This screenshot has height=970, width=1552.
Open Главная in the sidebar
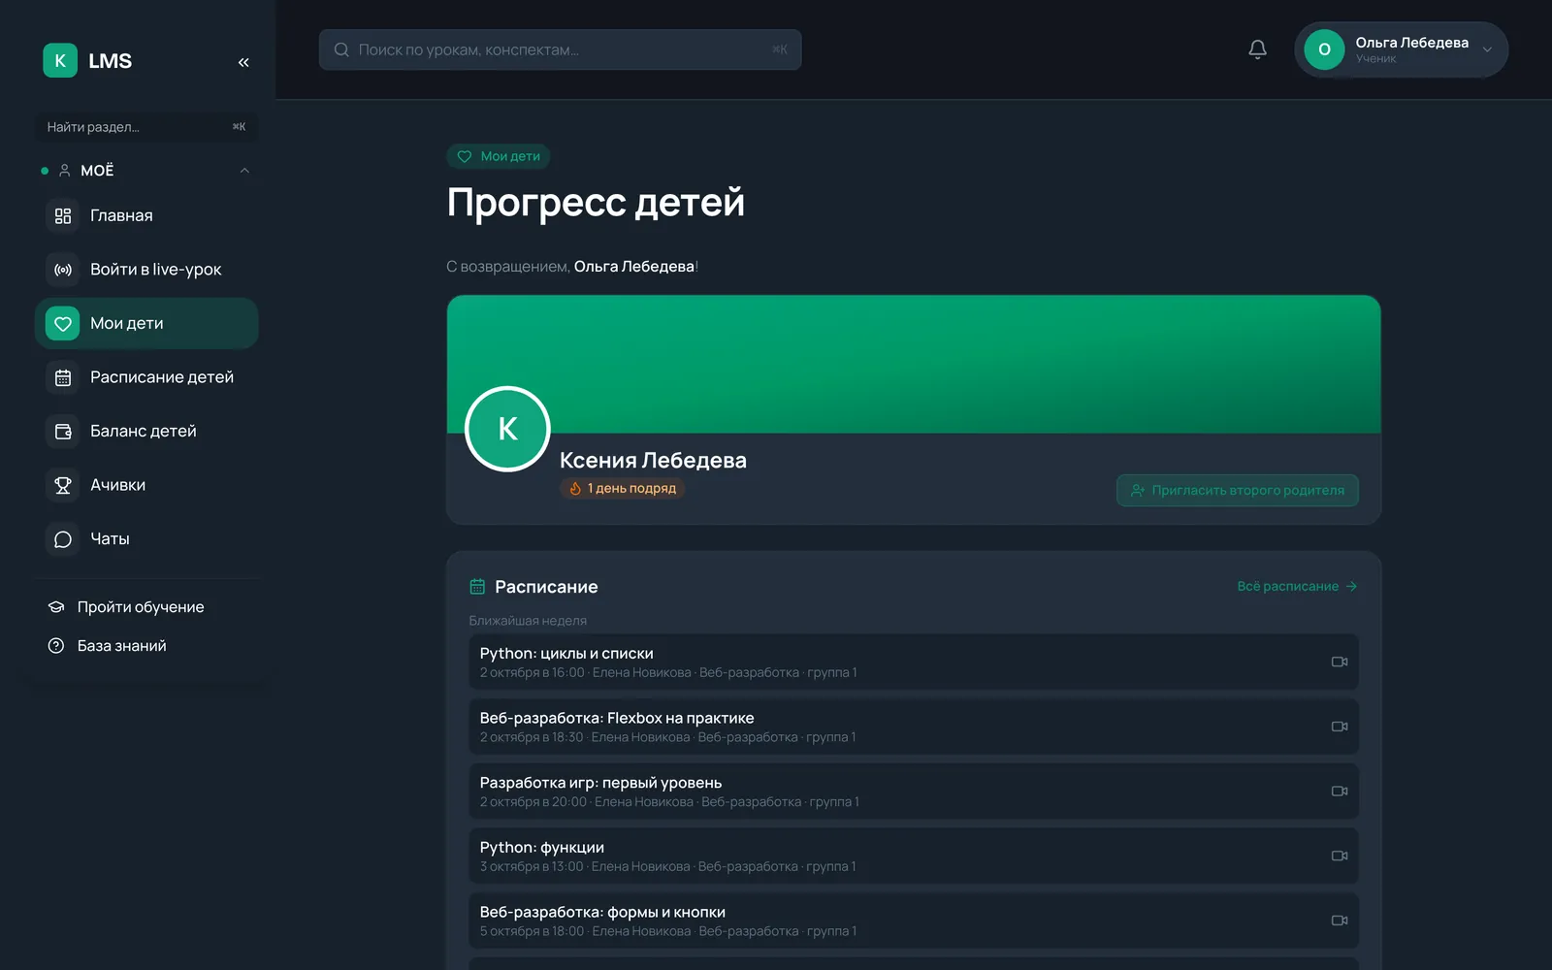coord(146,215)
